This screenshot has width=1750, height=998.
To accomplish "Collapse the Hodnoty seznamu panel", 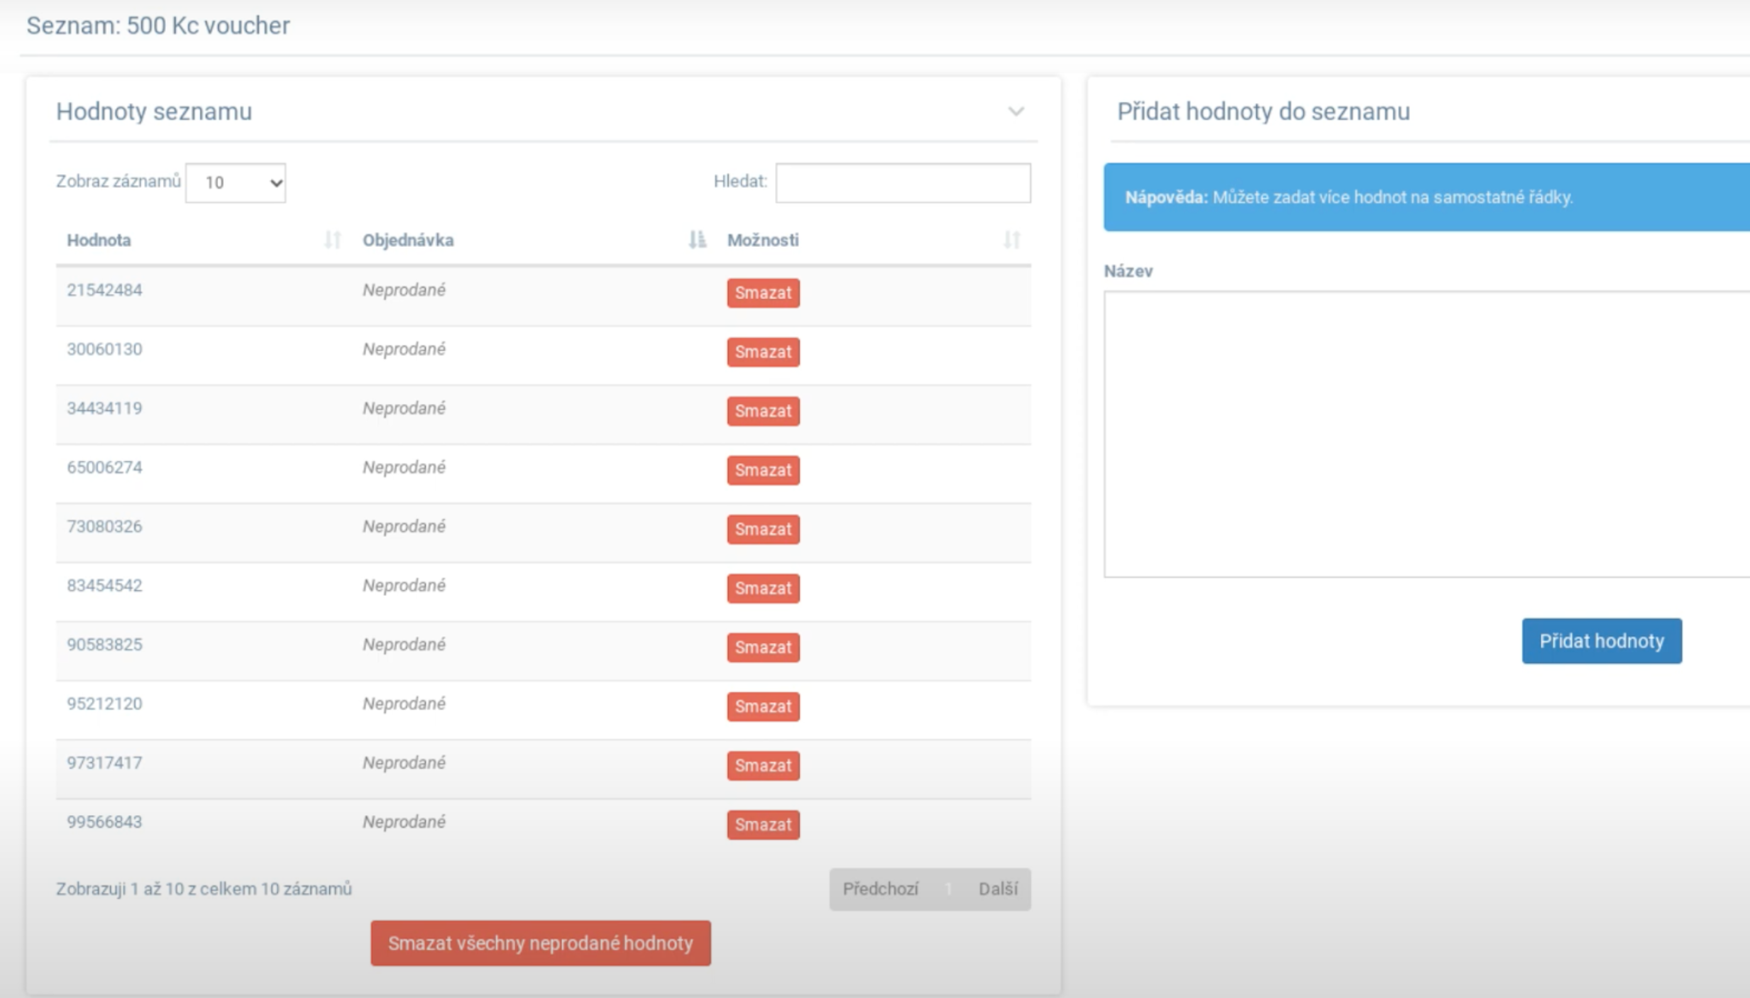I will coord(1016,111).
